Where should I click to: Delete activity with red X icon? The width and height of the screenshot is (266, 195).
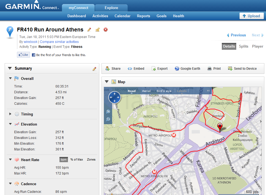click(106, 30)
